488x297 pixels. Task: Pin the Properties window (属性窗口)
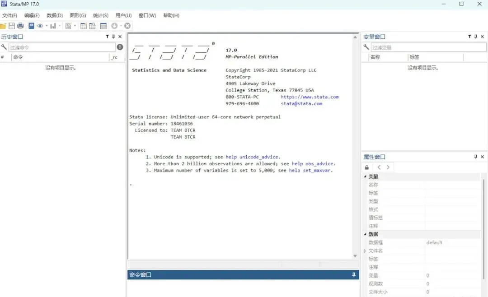point(475,157)
